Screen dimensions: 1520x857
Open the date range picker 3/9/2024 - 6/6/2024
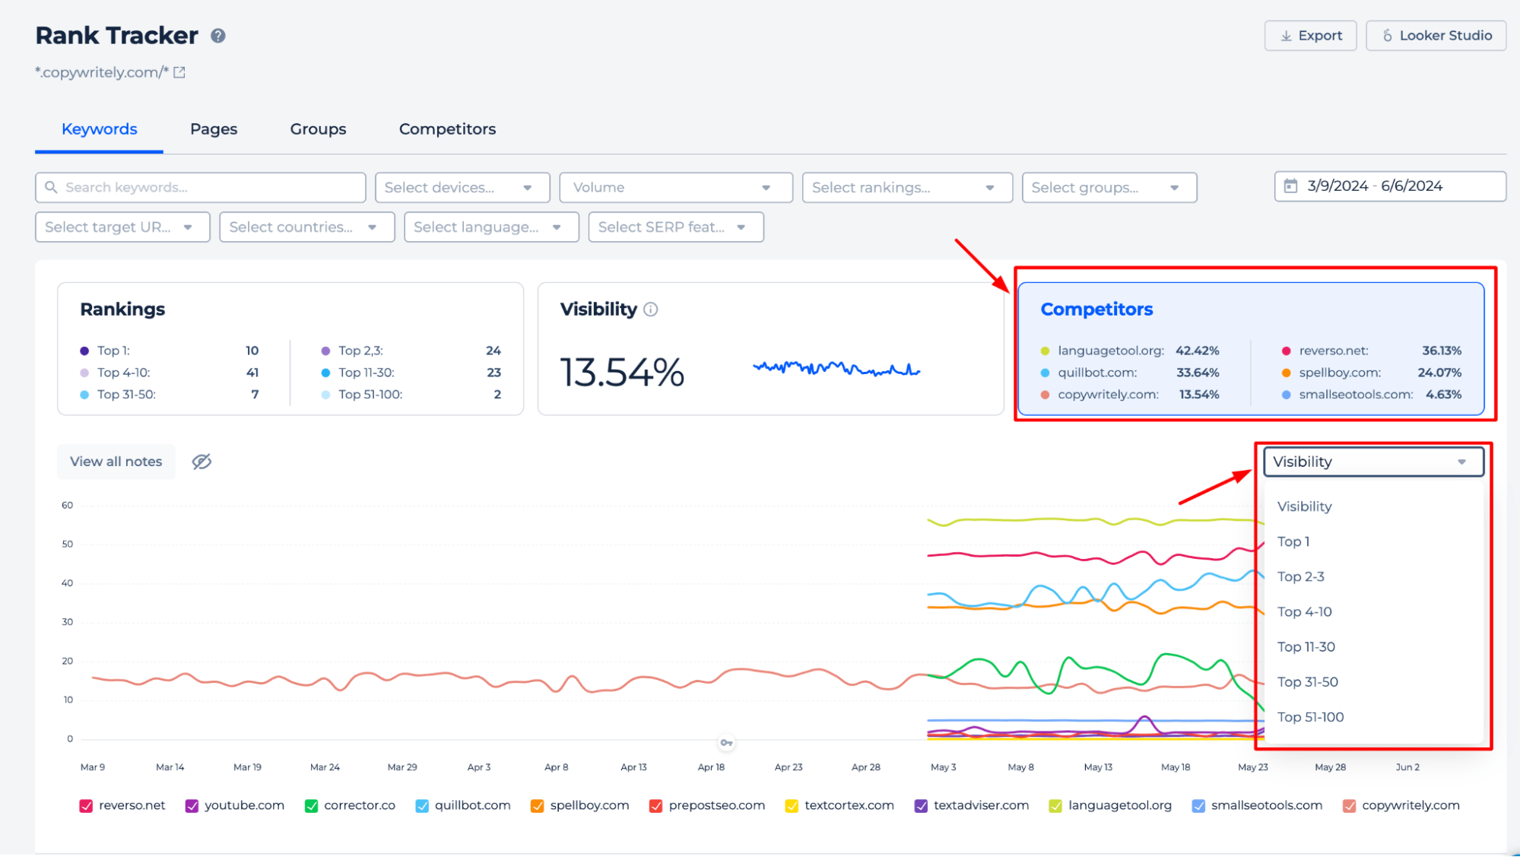(x=1390, y=186)
